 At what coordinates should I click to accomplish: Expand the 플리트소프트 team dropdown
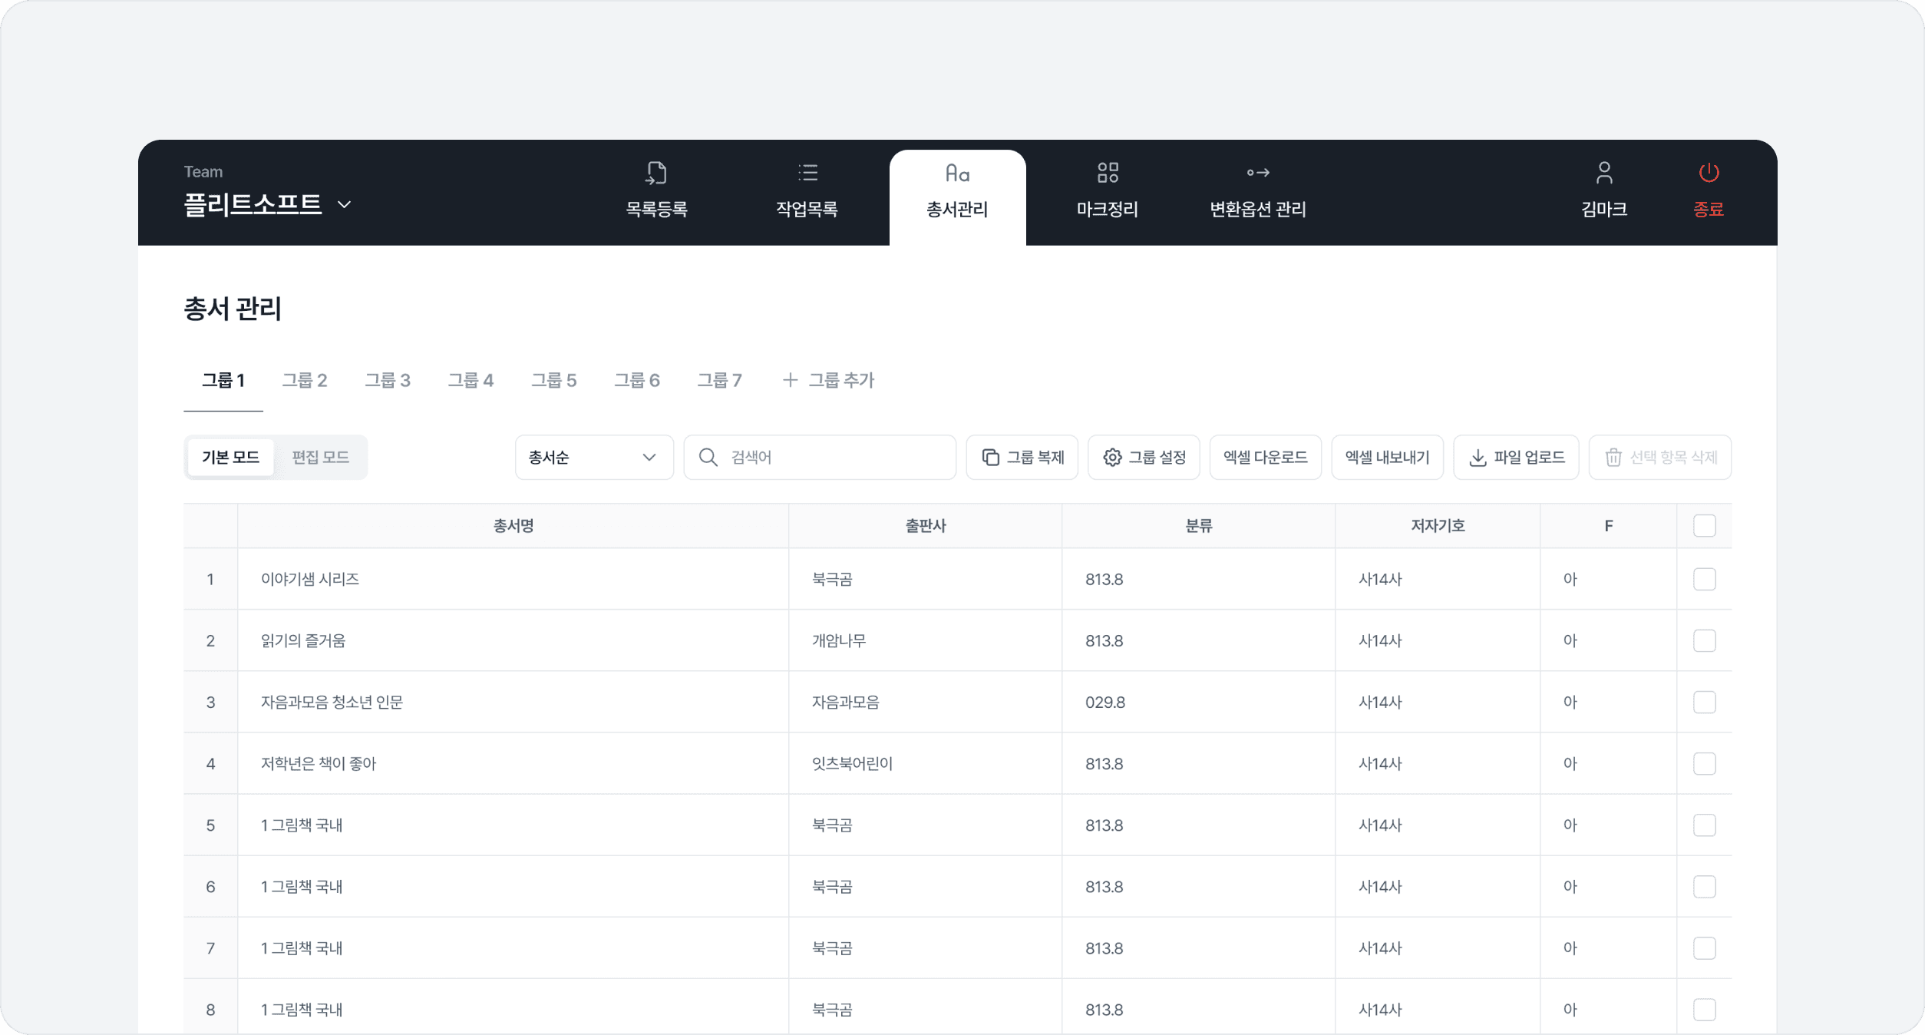[345, 204]
